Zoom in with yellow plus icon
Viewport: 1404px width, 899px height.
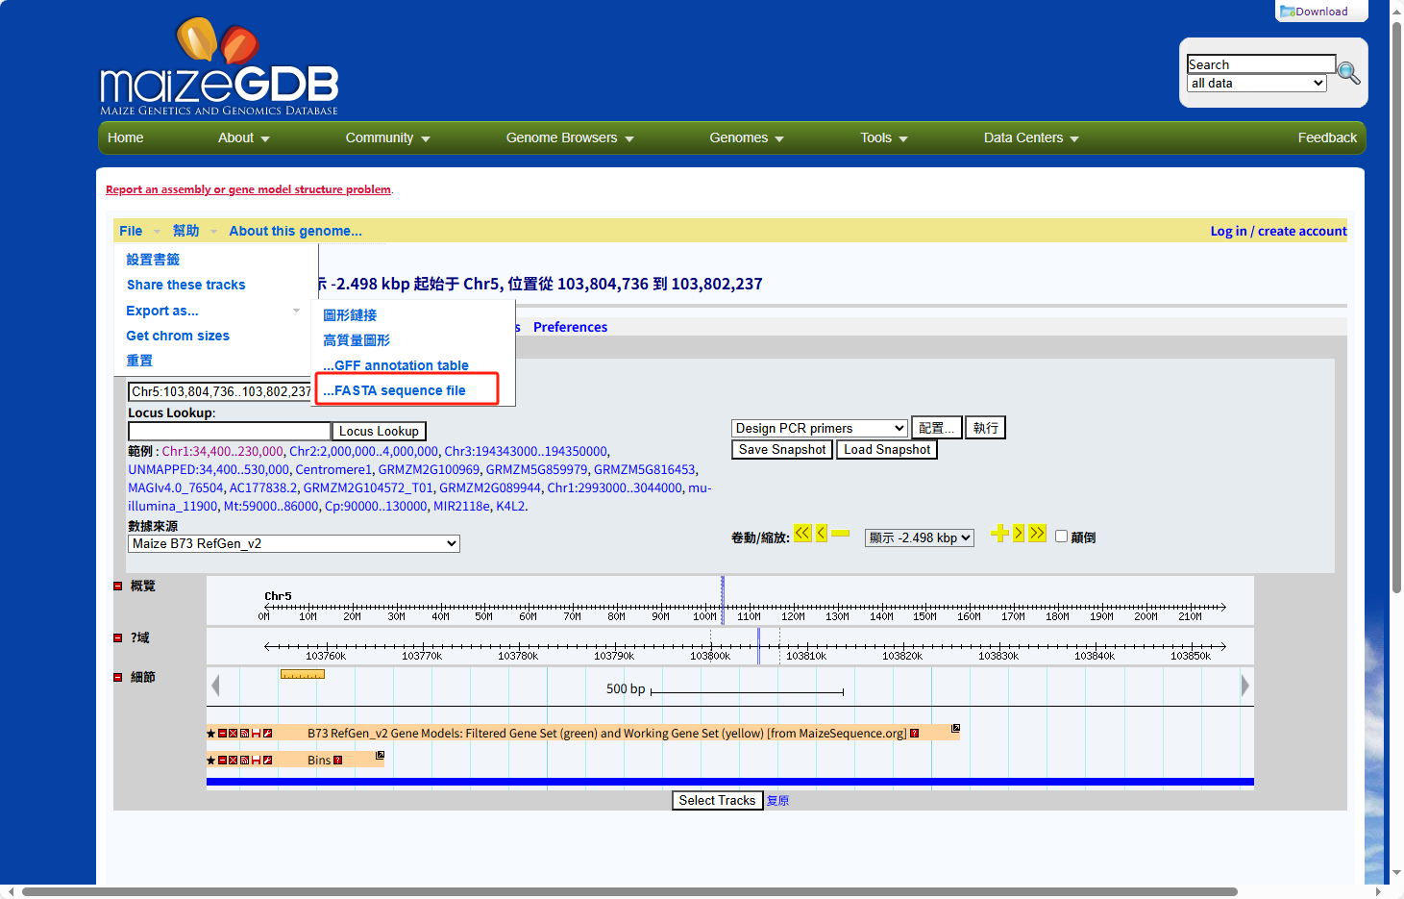click(x=999, y=533)
